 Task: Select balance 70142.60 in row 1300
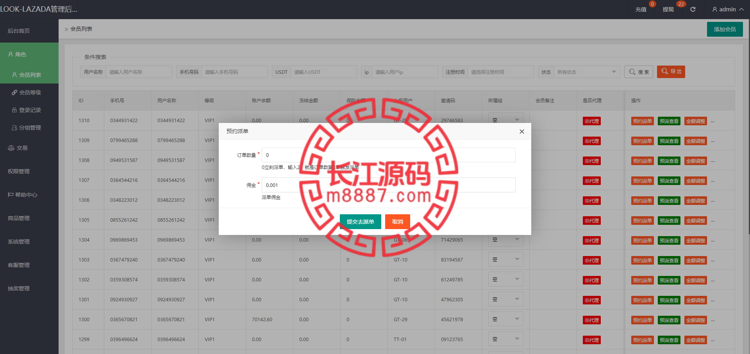click(x=262, y=320)
